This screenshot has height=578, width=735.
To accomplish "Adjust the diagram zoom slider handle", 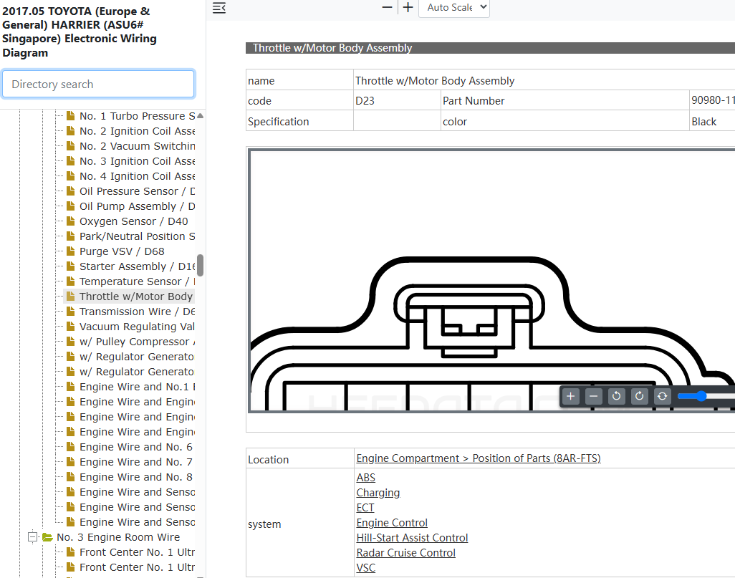I will (701, 396).
